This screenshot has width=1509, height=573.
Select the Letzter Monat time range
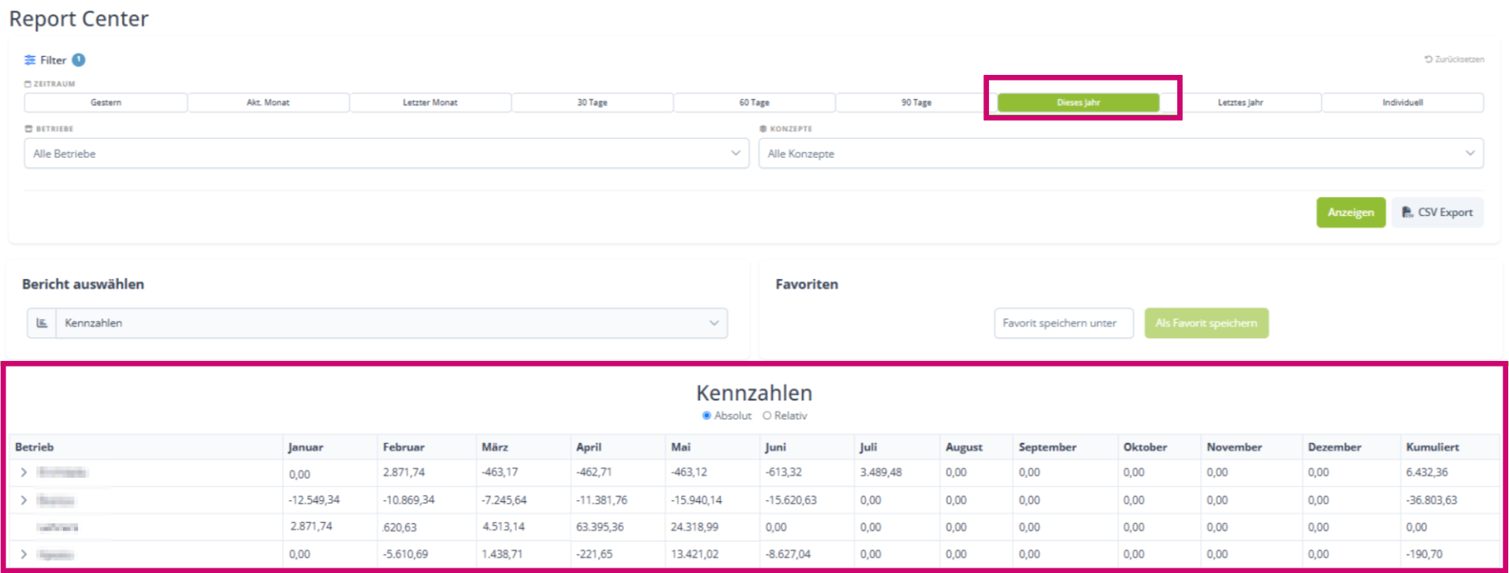point(430,102)
